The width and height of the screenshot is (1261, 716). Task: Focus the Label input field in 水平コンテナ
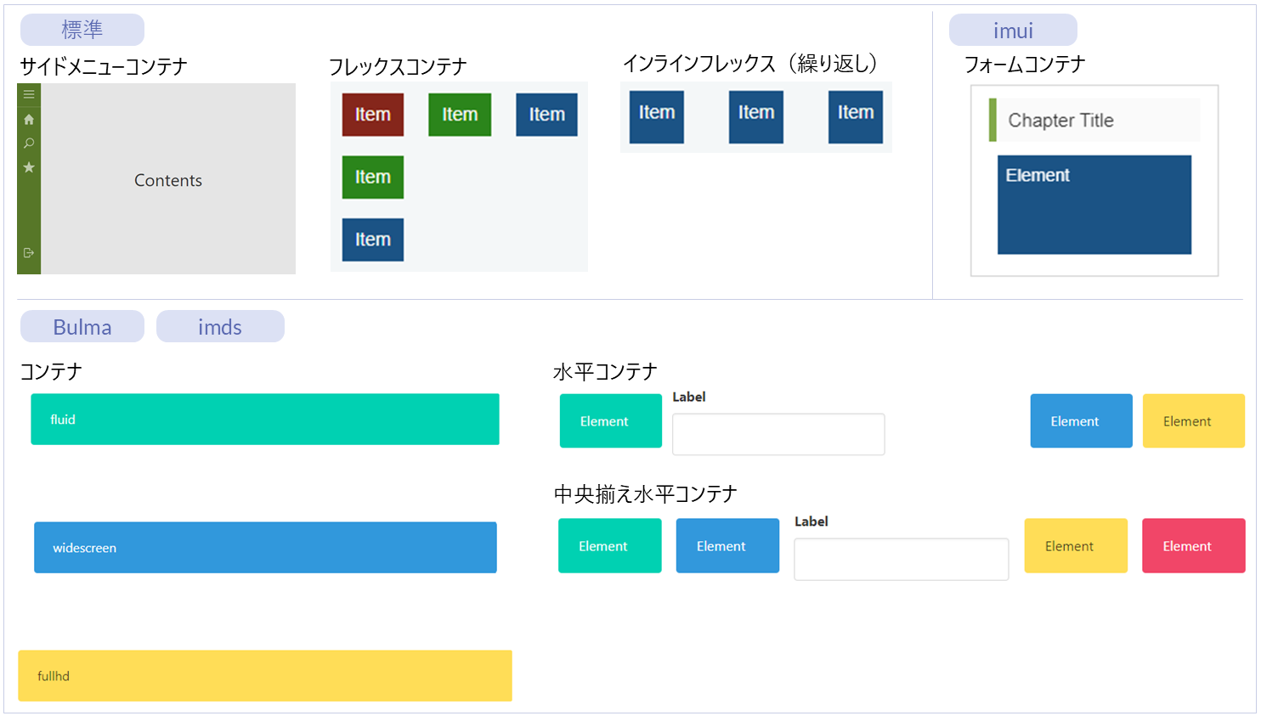(778, 435)
